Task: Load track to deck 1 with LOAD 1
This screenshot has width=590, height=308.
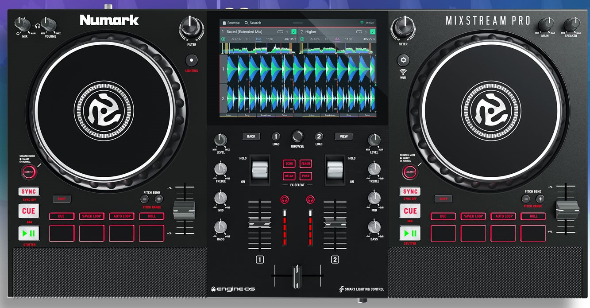Action: pyautogui.click(x=276, y=136)
